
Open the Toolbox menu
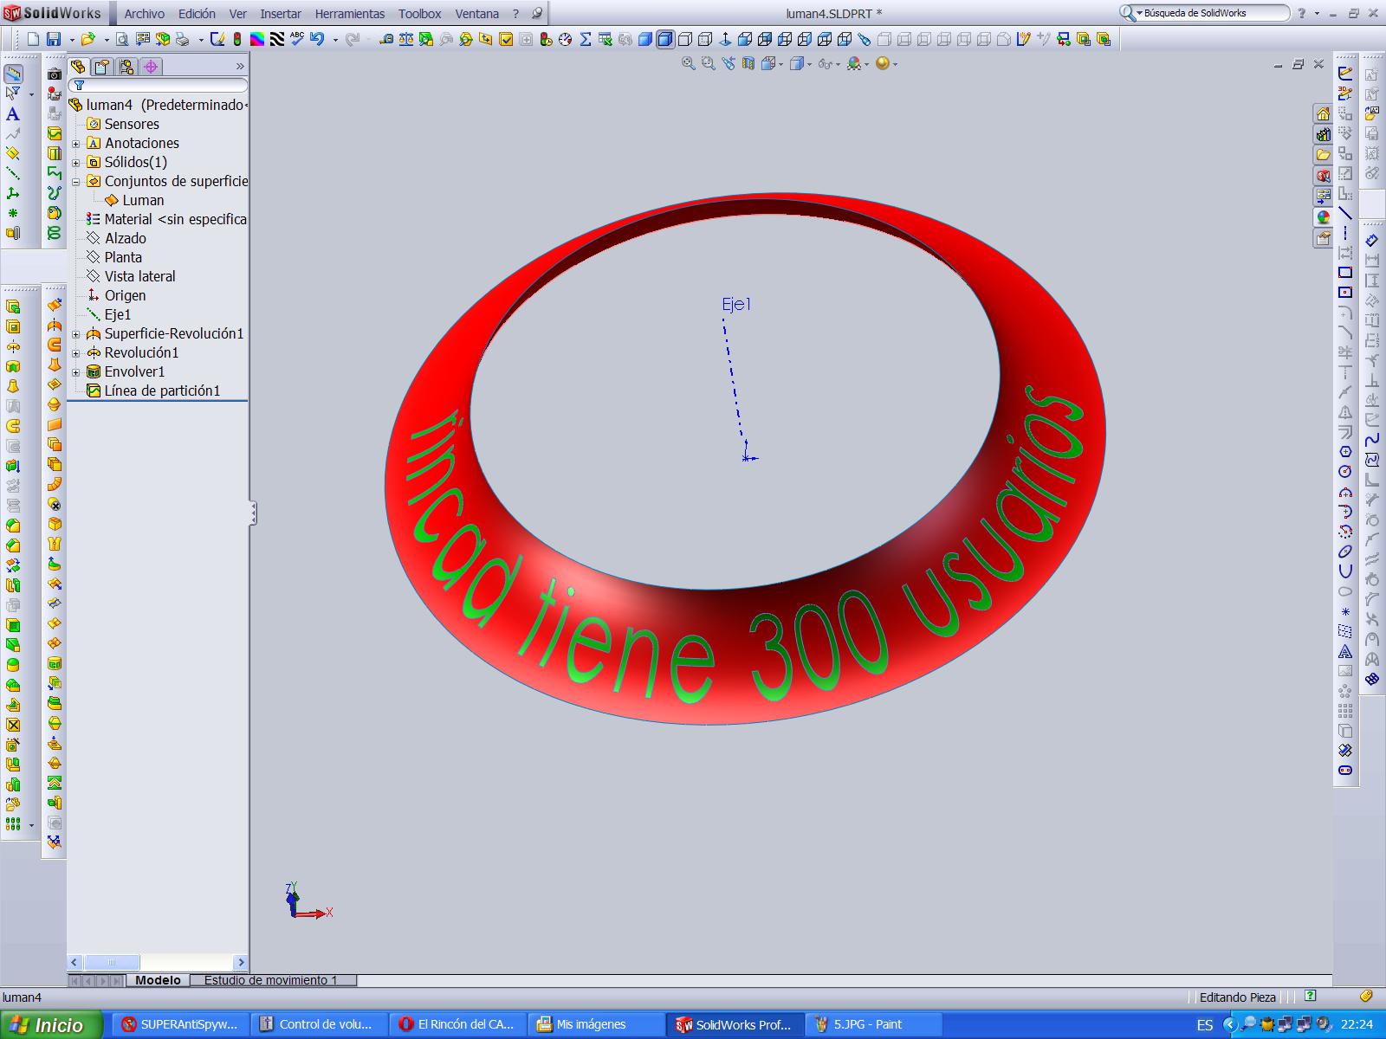420,14
